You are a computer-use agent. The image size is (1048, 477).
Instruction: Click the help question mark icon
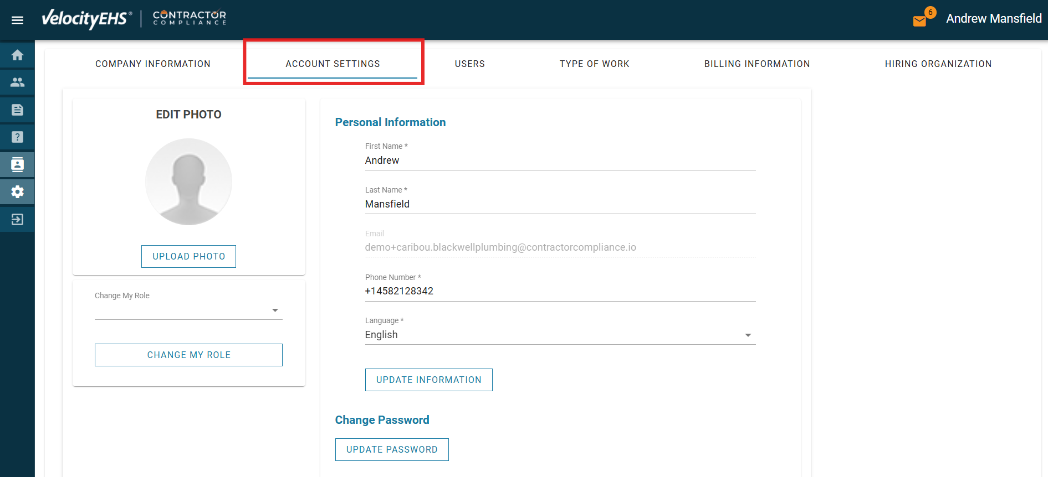(17, 137)
